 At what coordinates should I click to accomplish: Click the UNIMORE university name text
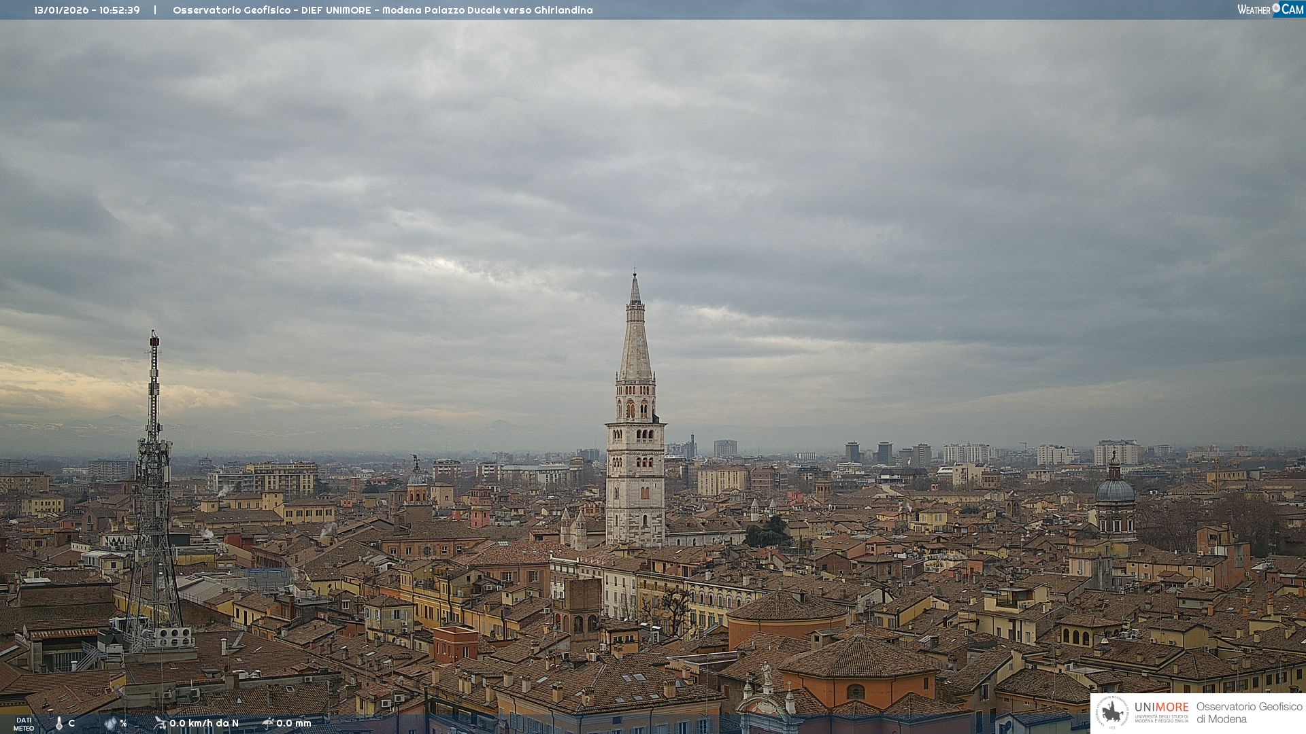[x=1161, y=707]
